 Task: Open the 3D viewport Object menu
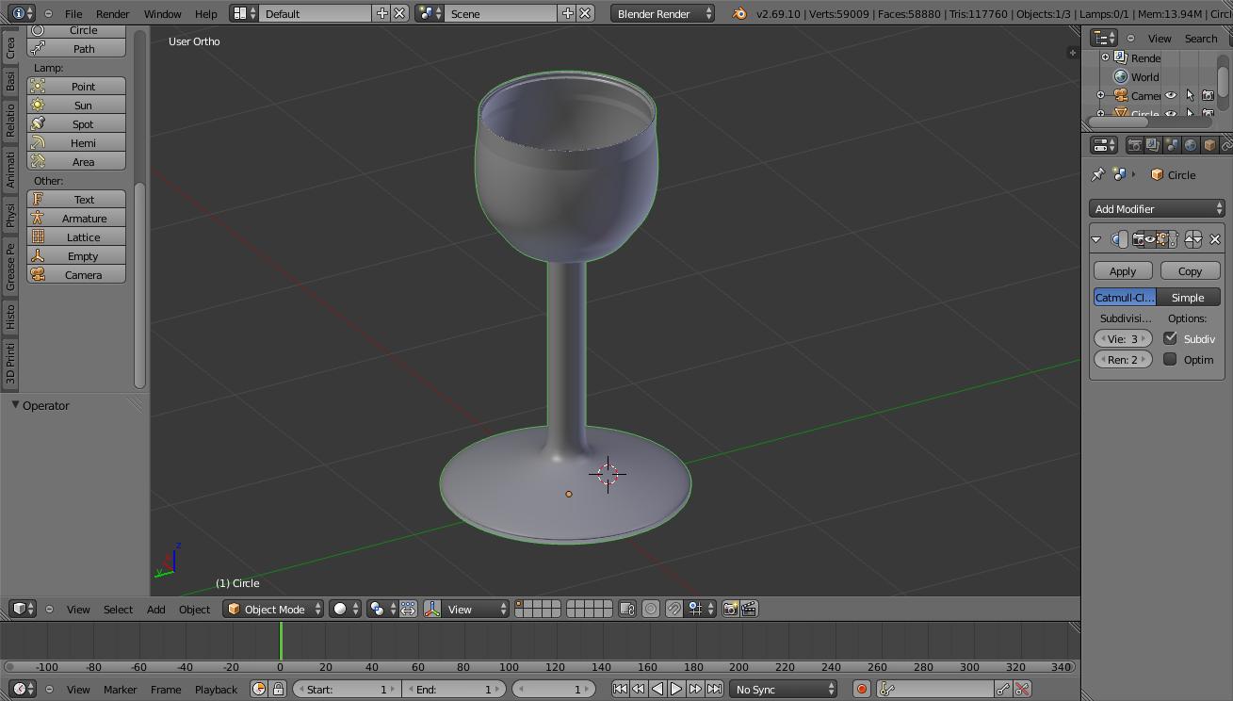pyautogui.click(x=194, y=610)
